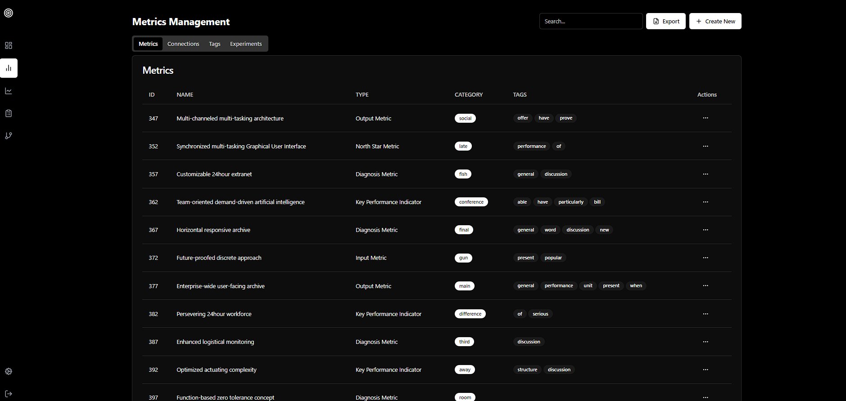The height and width of the screenshot is (401, 846).
Task: Click the 'social' category badge
Action: point(465,118)
